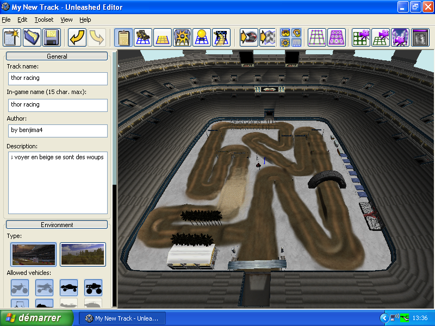
Task: Click the checkered flags tool icon
Action: pyautogui.click(x=268, y=37)
